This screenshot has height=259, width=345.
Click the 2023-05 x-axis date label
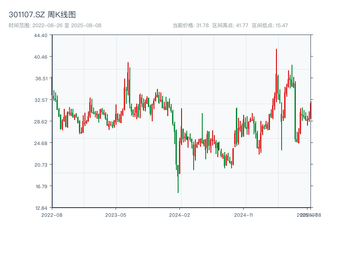coord(116,215)
